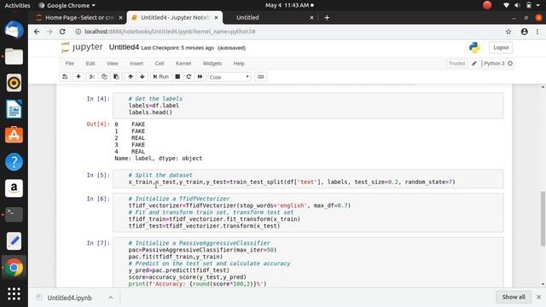Click the notebook vertical scrollbar thumb

click(543, 218)
